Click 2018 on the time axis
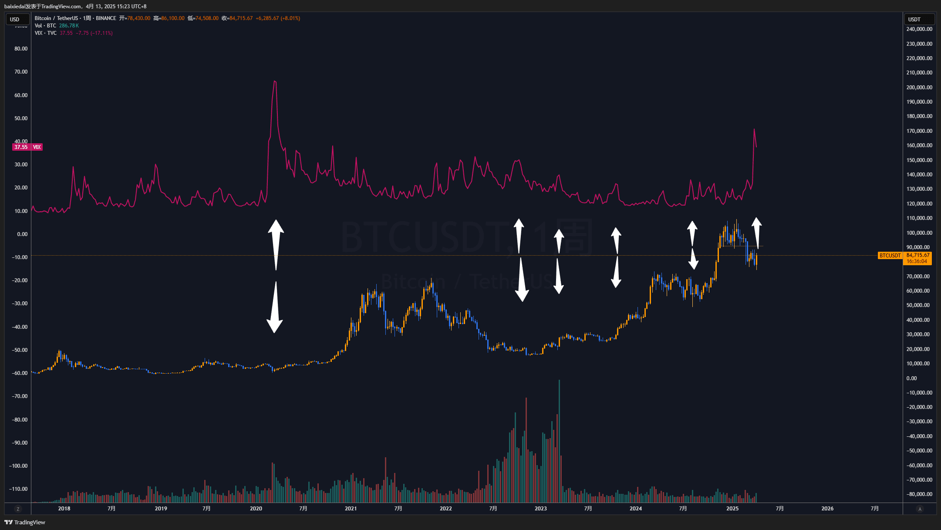The height and width of the screenshot is (530, 941). pyautogui.click(x=64, y=509)
